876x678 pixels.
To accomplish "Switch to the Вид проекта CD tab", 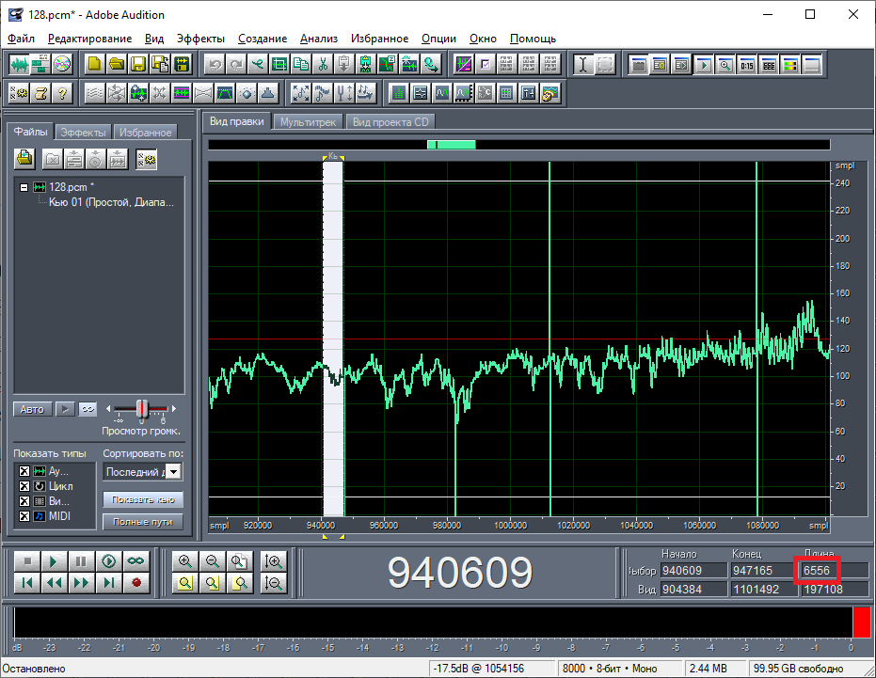I will (390, 122).
